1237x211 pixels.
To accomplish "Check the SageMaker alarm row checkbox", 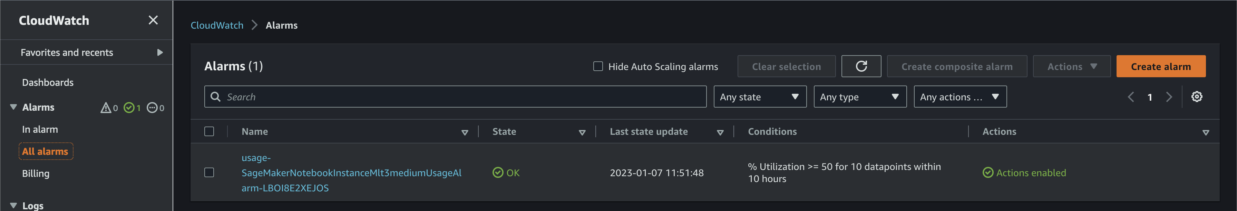I will 210,173.
